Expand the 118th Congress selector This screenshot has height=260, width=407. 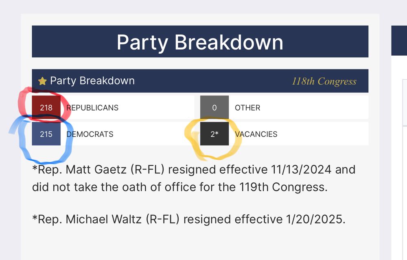(x=324, y=81)
